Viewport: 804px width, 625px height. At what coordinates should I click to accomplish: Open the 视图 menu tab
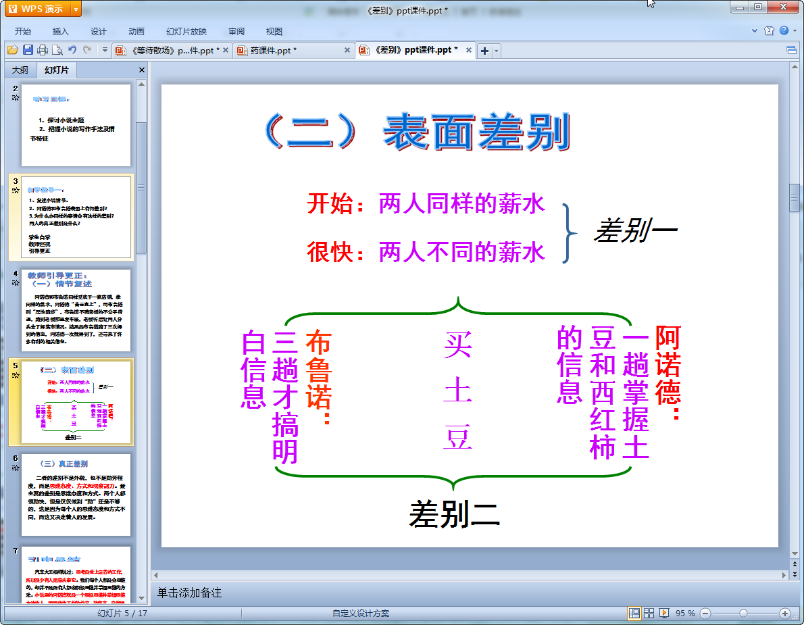[x=274, y=31]
